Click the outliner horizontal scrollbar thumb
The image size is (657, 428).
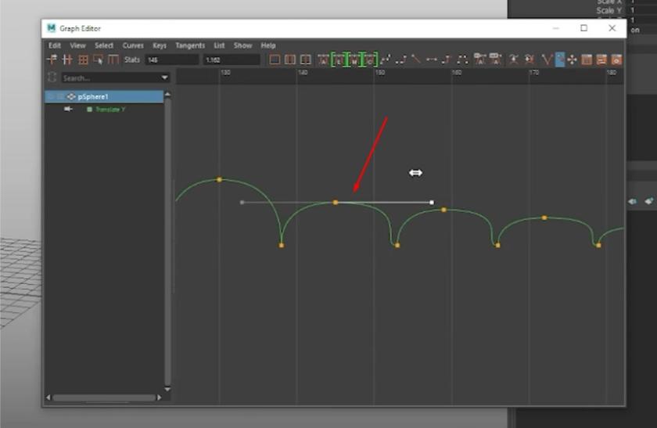tap(103, 397)
